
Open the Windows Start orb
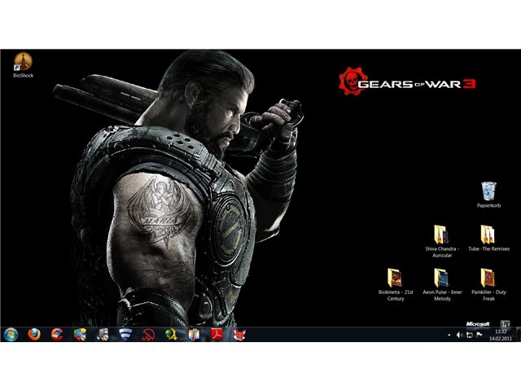pyautogui.click(x=11, y=335)
